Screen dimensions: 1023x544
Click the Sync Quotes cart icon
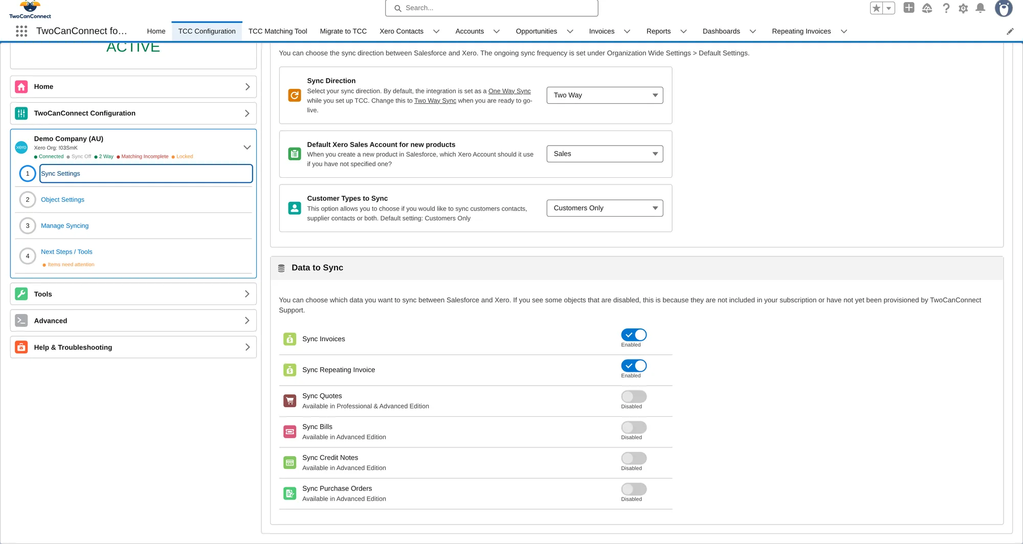pyautogui.click(x=290, y=401)
